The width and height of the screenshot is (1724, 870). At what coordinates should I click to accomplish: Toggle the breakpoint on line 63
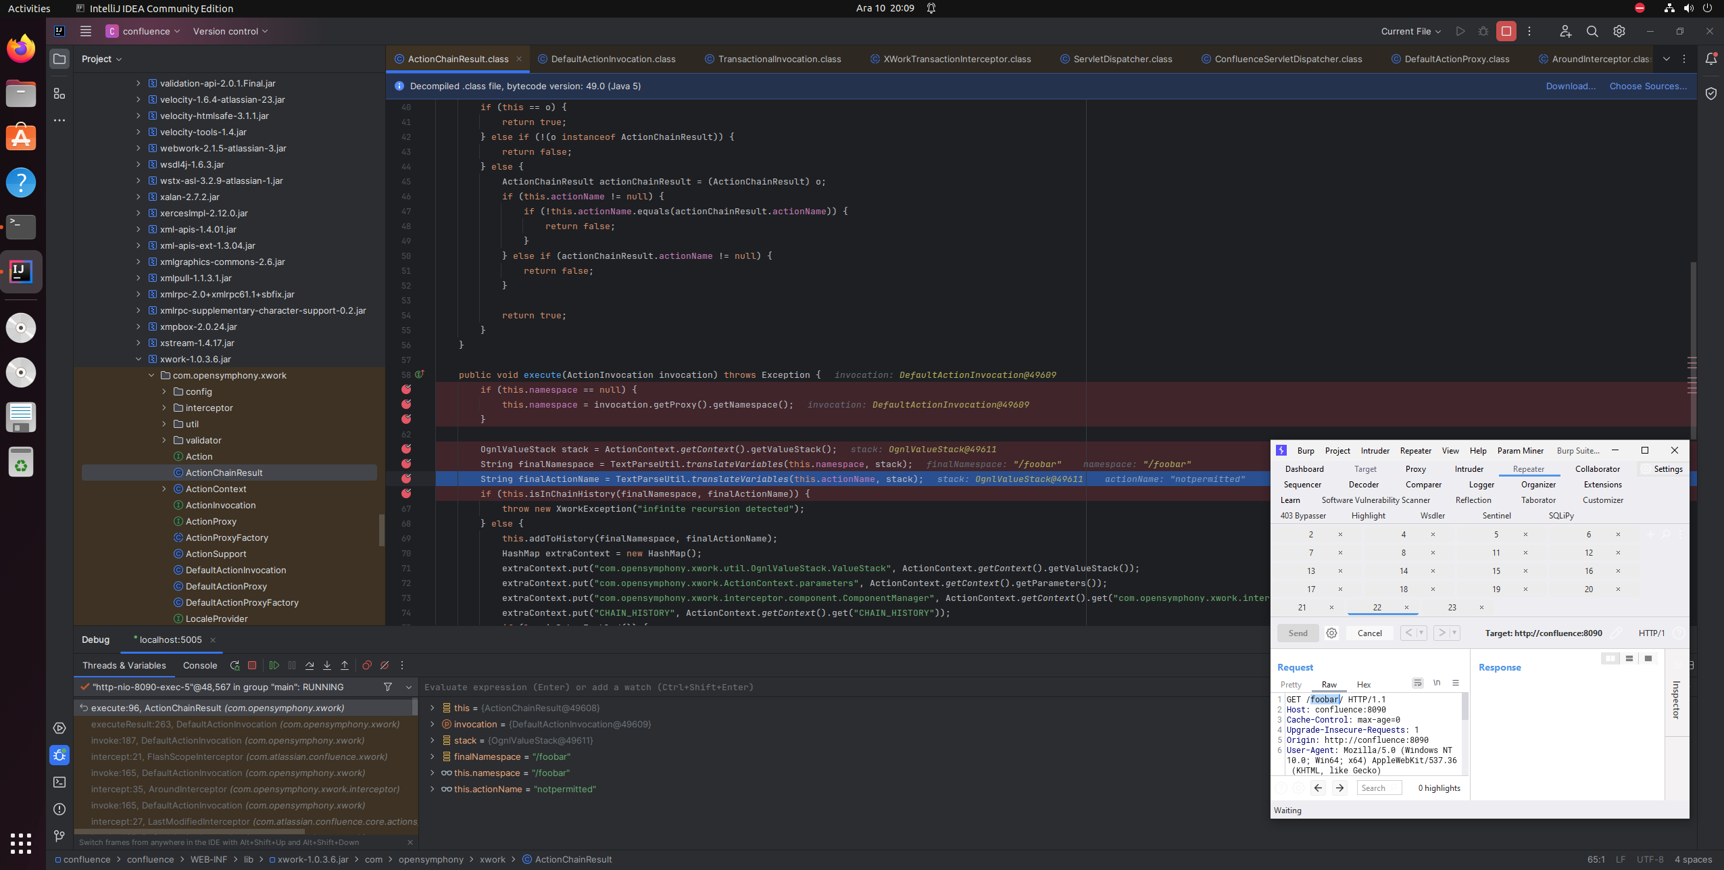point(406,449)
